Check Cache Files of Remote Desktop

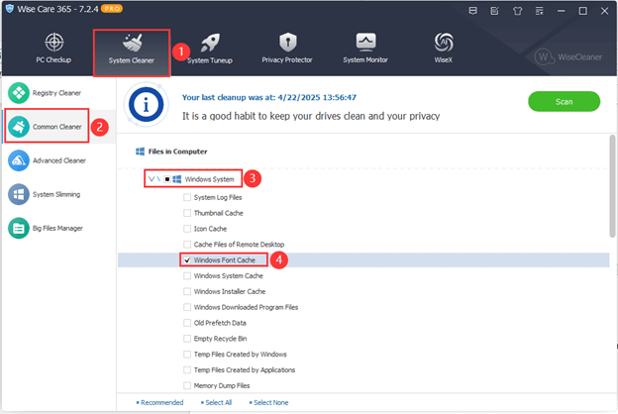187,245
